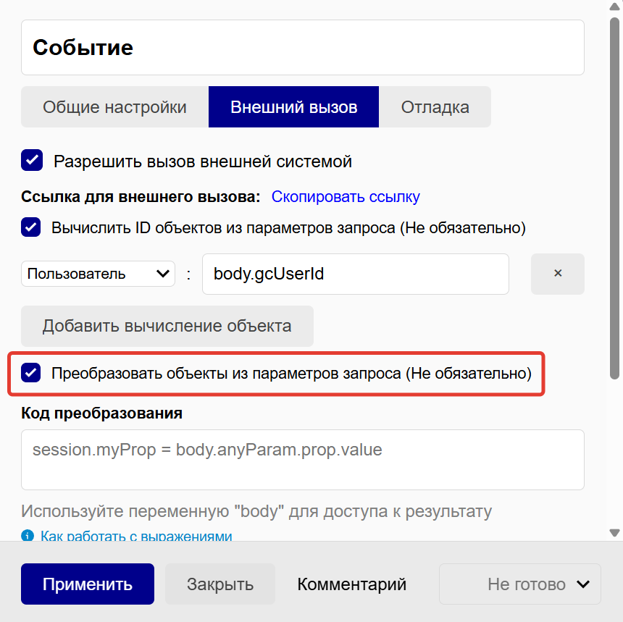Uncheck Вычислить ID объектов из параметров запроса
Image resolution: width=623 pixels, height=622 pixels.
click(31, 227)
